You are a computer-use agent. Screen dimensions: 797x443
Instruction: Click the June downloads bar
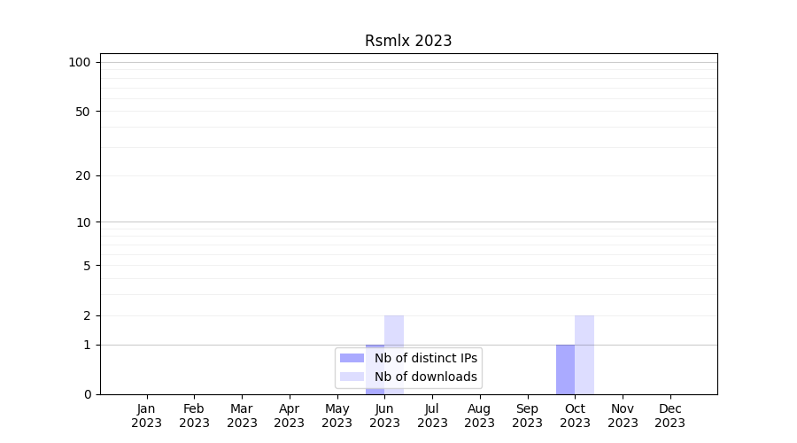click(394, 331)
